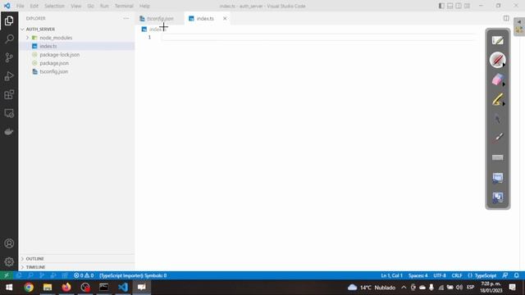The image size is (525, 295).
Task: Collapse the AUTH_SERVER folder section
Action: 22,29
